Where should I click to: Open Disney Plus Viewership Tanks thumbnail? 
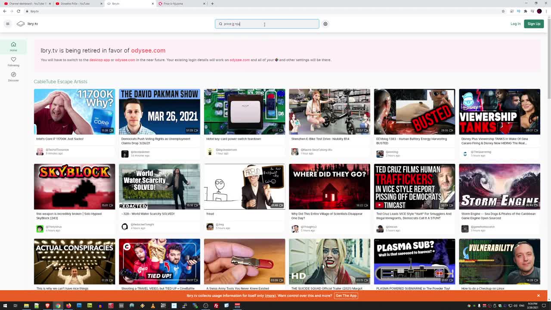(499, 112)
